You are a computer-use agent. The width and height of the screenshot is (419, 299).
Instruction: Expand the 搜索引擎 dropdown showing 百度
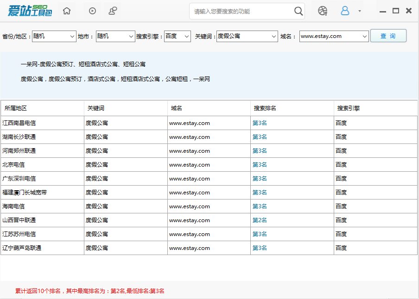point(186,36)
